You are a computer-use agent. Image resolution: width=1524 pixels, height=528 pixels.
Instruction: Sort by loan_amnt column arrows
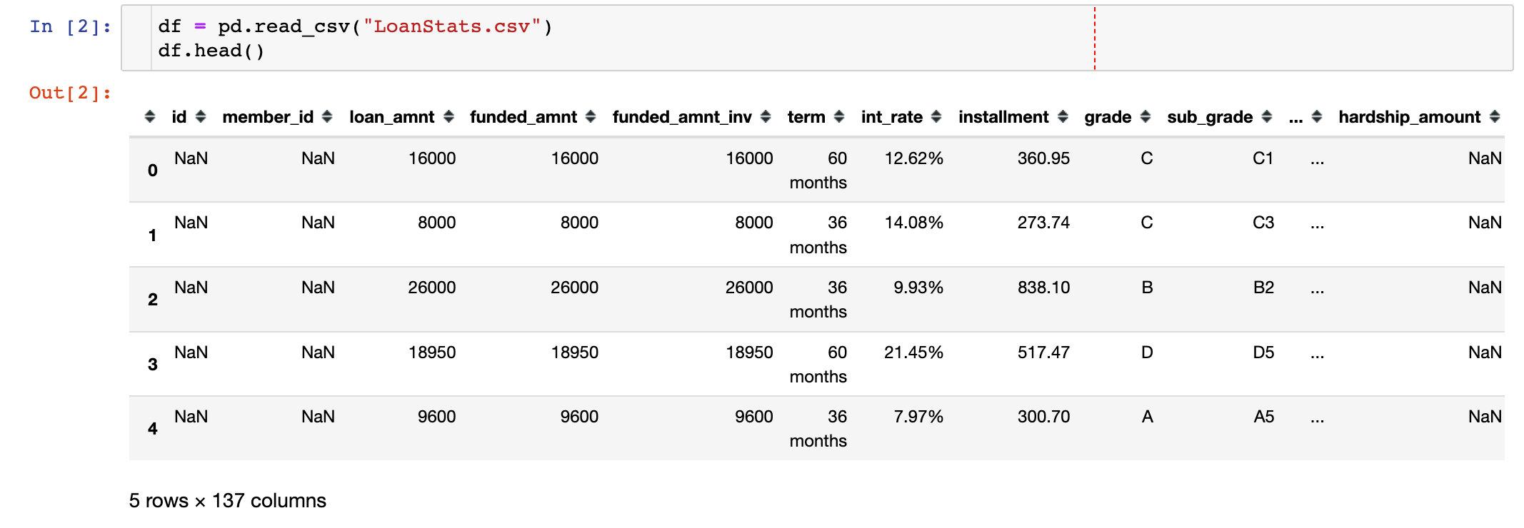coord(448,117)
